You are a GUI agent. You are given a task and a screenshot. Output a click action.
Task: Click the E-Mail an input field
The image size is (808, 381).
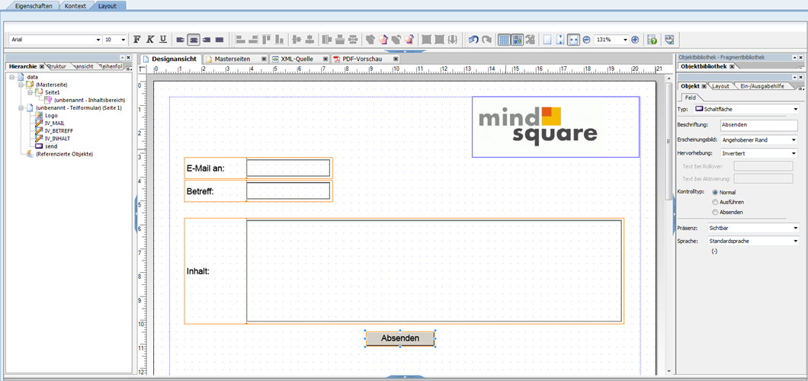(x=288, y=168)
